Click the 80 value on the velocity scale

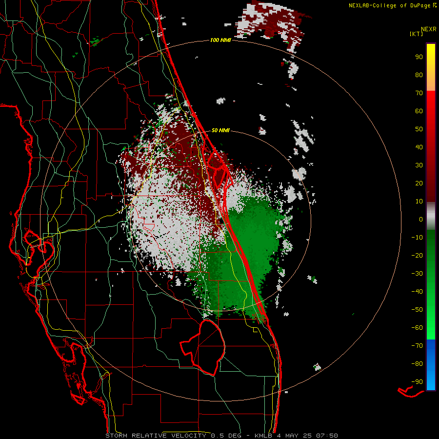[x=419, y=75]
